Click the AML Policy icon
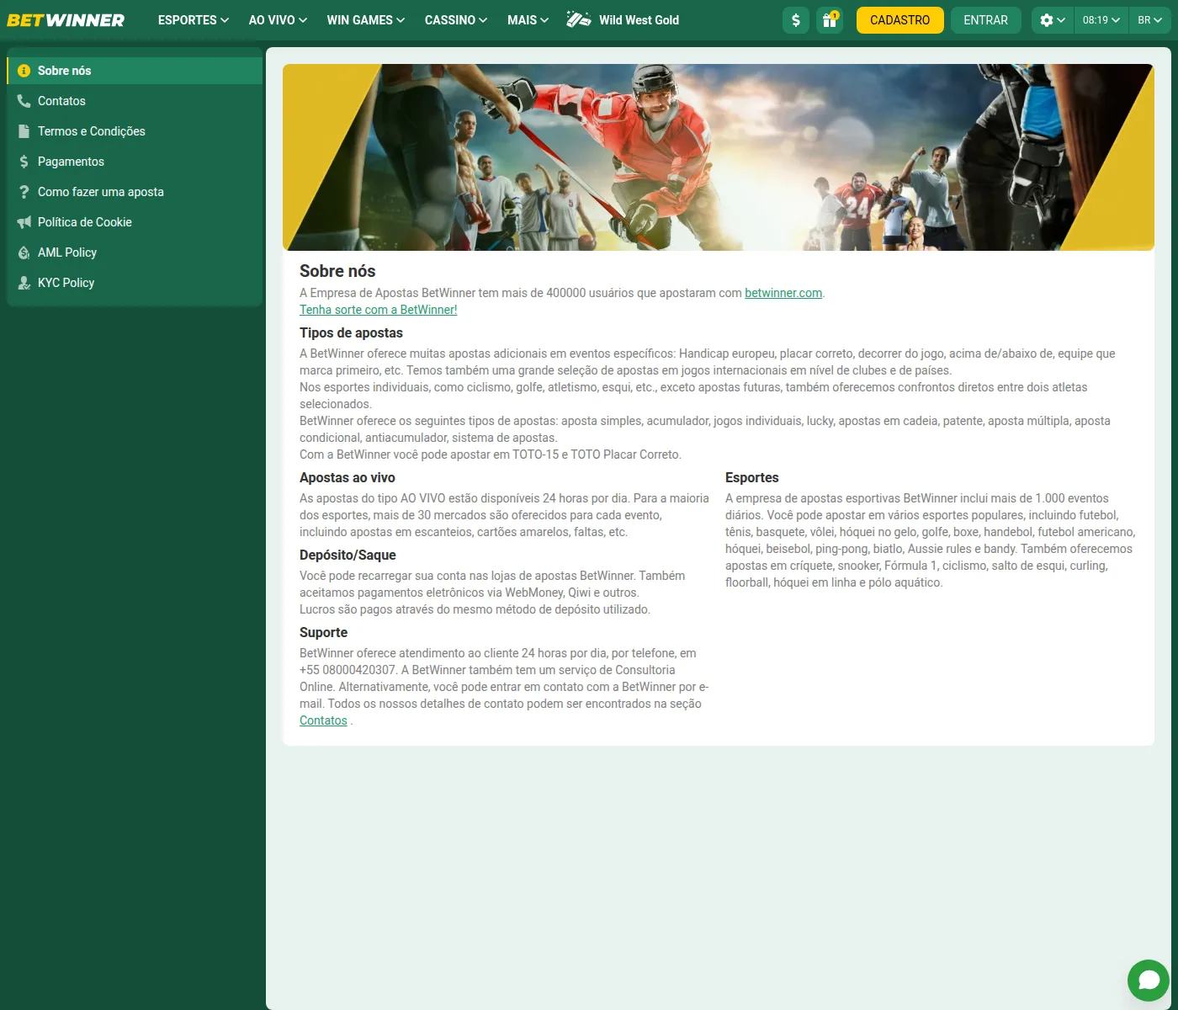Viewport: 1178px width, 1010px height. [24, 252]
